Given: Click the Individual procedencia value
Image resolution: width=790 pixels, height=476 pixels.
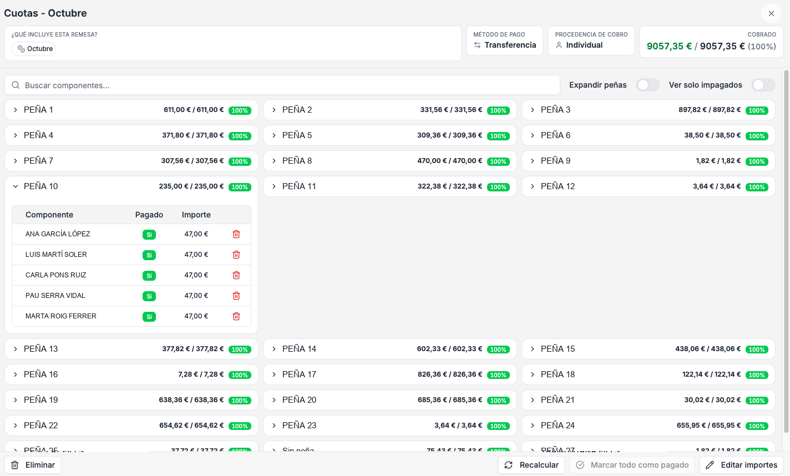Looking at the screenshot, I should (584, 45).
